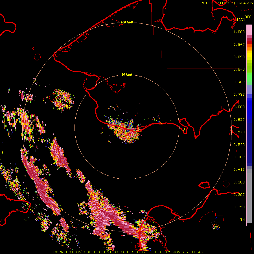Click the 0.253 color scale value
Viewport: 254px width, 254px height.
pyautogui.click(x=239, y=207)
